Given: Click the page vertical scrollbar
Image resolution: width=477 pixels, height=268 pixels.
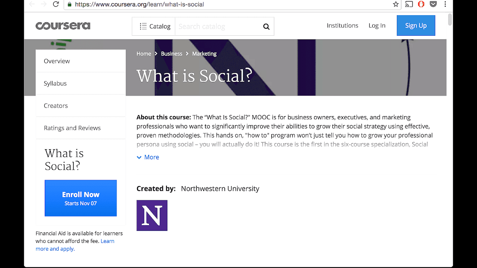Looking at the screenshot, I should [x=450, y=19].
